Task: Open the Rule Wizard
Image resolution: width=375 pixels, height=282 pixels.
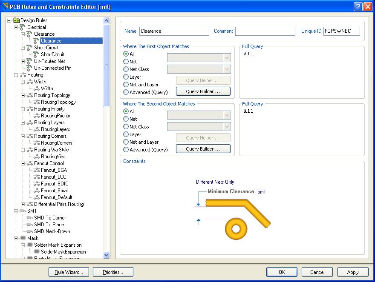Action: (x=69, y=272)
